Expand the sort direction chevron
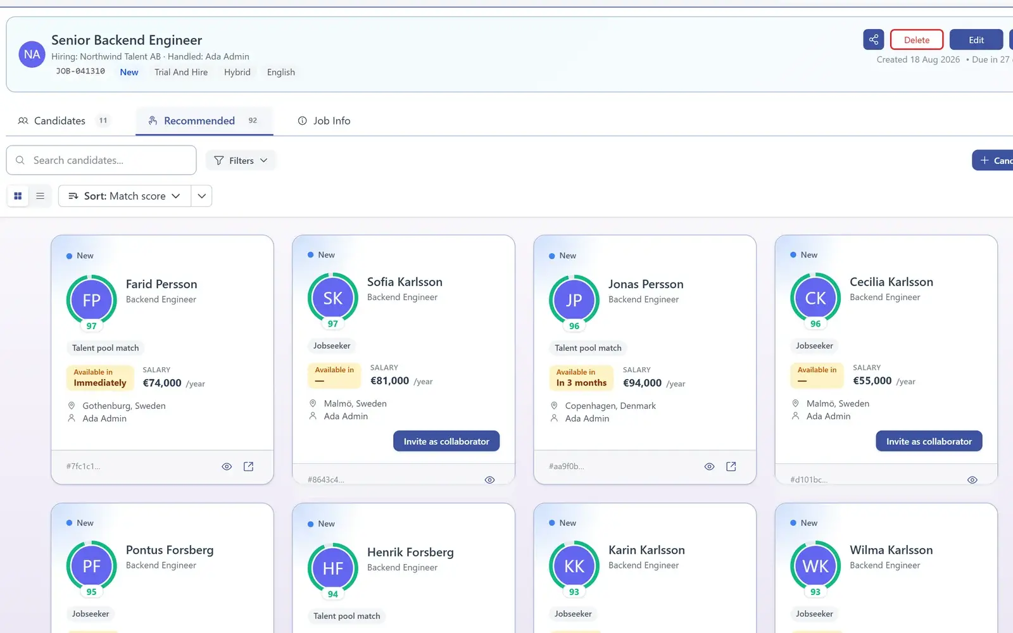Screen dimensions: 1013x633 [x=201, y=196]
